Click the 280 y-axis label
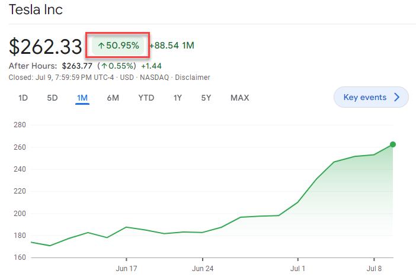This screenshot has width=416, height=277. pyautogui.click(x=20, y=125)
